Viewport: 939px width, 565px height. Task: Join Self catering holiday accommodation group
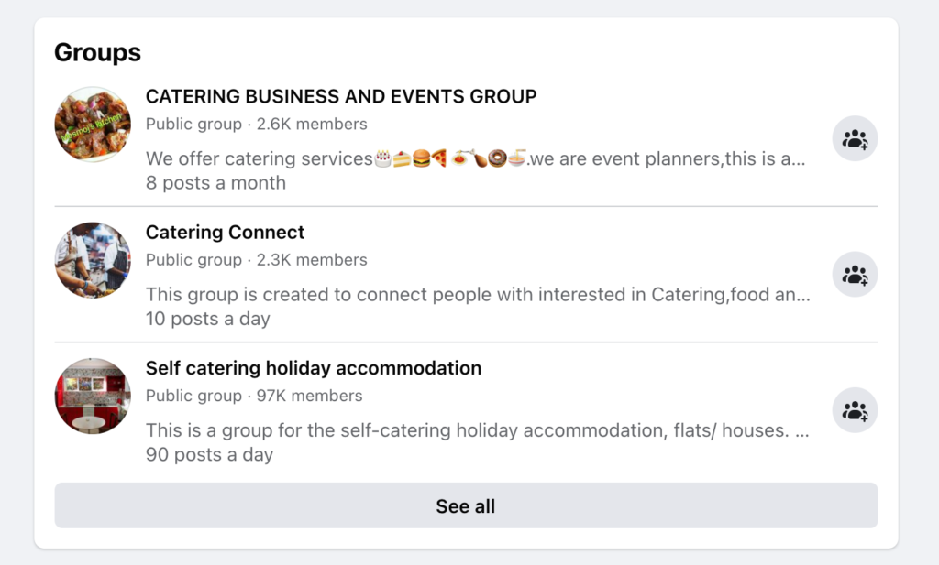click(855, 411)
